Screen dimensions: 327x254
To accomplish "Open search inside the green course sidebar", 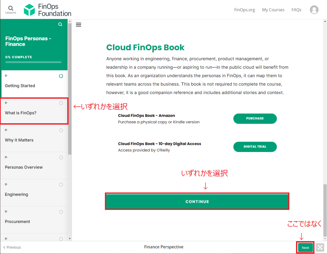I will [60, 24].
